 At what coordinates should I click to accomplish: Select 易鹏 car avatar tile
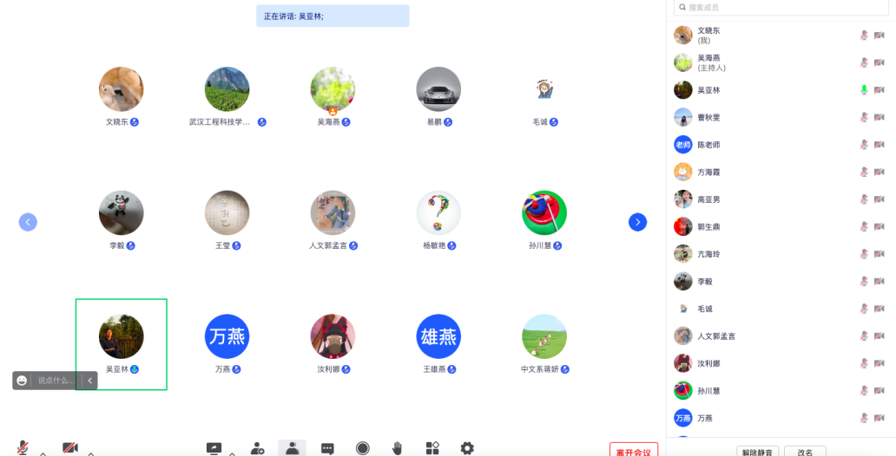point(438,89)
